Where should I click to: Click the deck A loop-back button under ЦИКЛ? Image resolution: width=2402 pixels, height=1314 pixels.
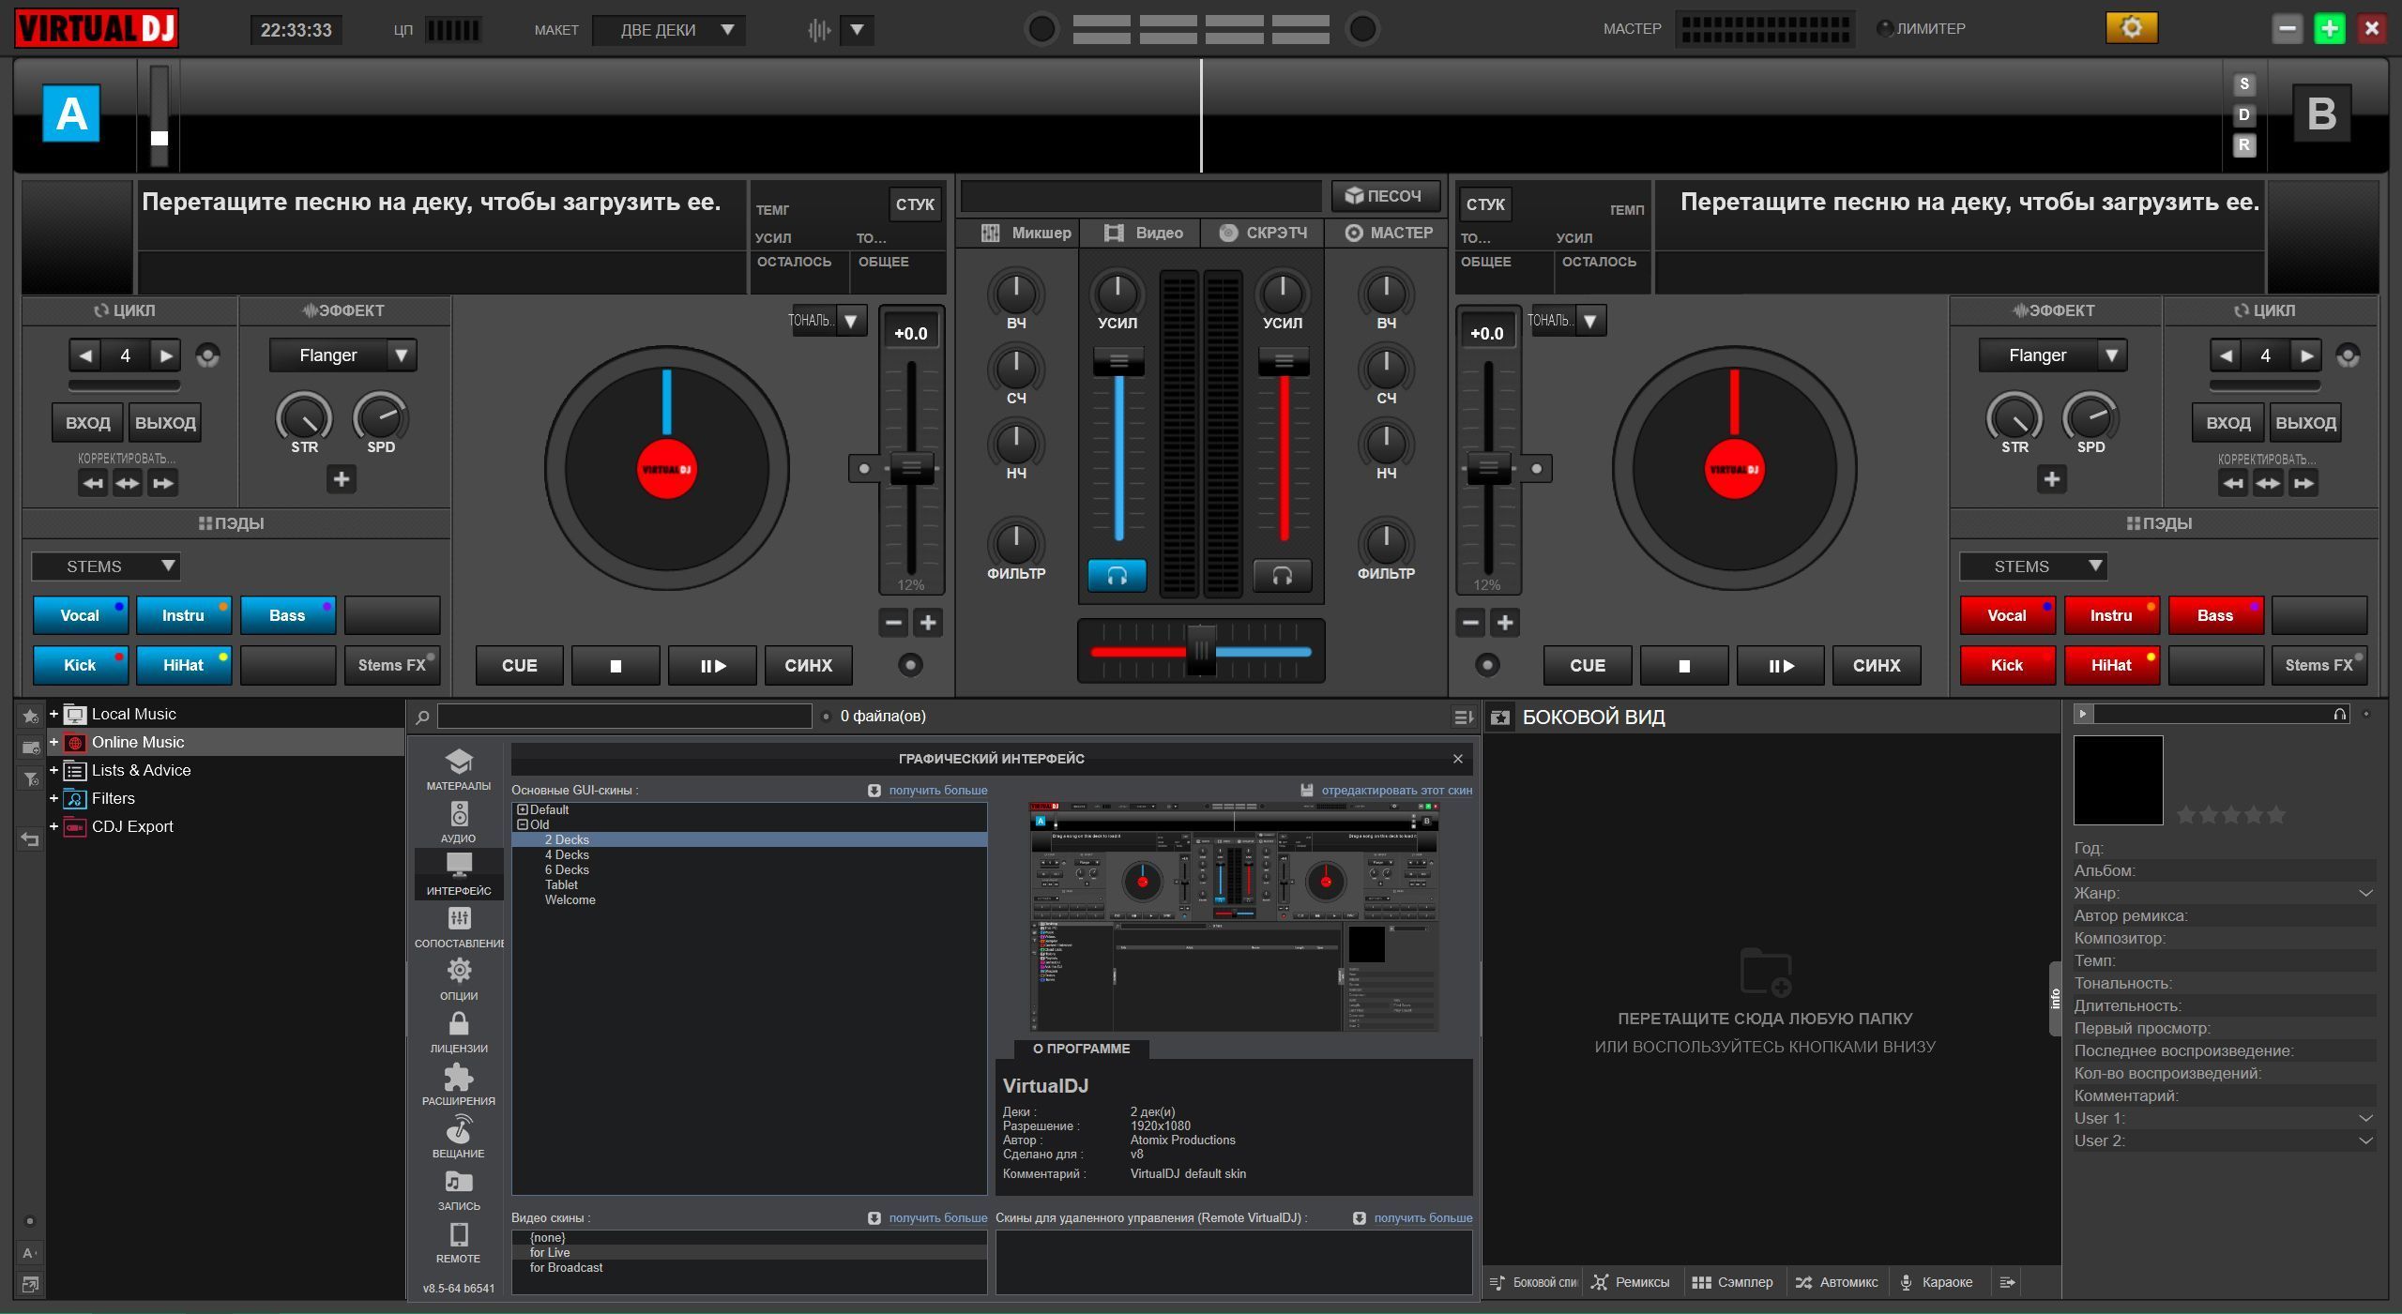[x=207, y=355]
